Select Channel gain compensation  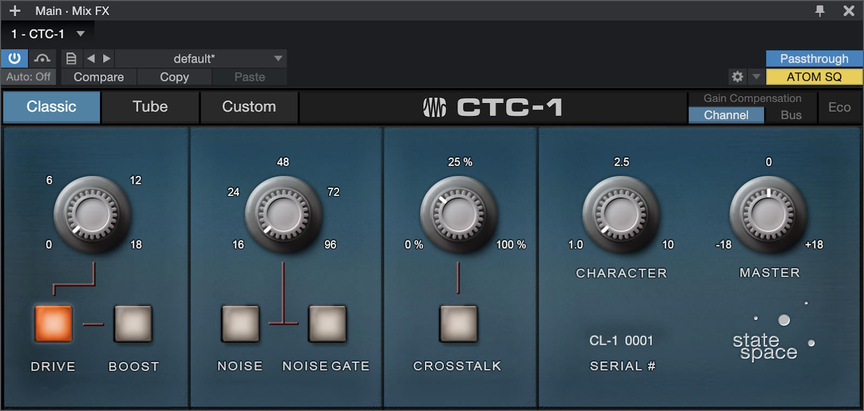(x=726, y=115)
